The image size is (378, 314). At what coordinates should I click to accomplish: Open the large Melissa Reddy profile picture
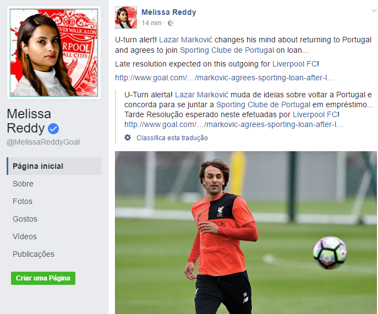(54, 53)
